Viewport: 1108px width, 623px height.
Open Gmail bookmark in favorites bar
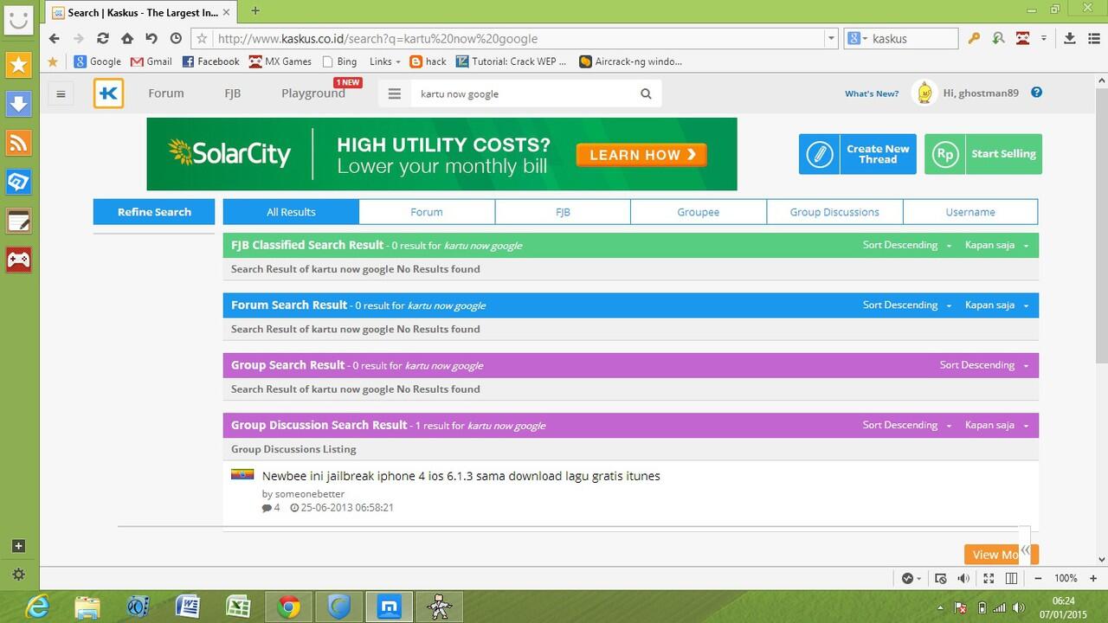pyautogui.click(x=151, y=61)
